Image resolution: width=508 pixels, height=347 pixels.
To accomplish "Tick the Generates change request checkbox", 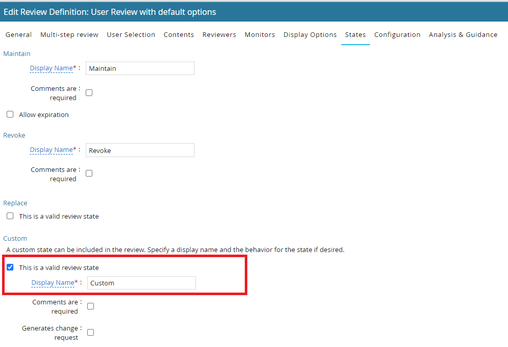I will [x=91, y=332].
